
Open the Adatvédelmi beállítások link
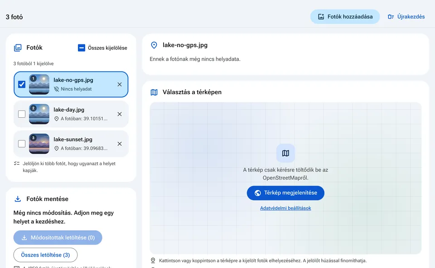(285, 208)
